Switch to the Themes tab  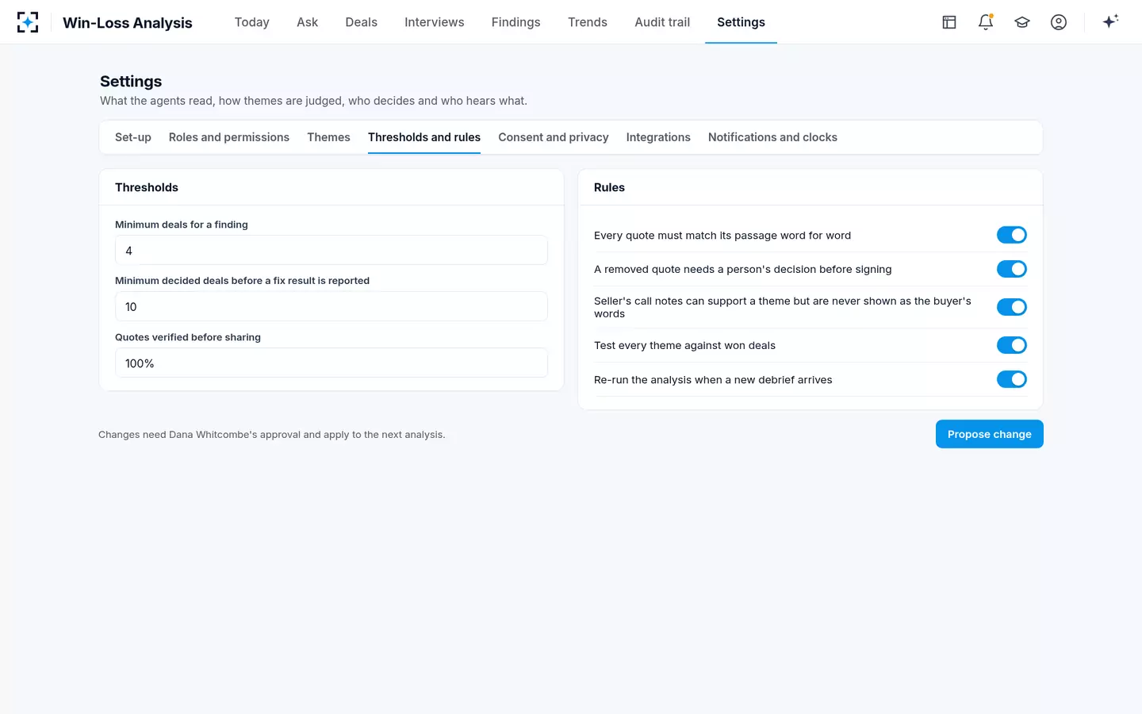click(x=329, y=137)
